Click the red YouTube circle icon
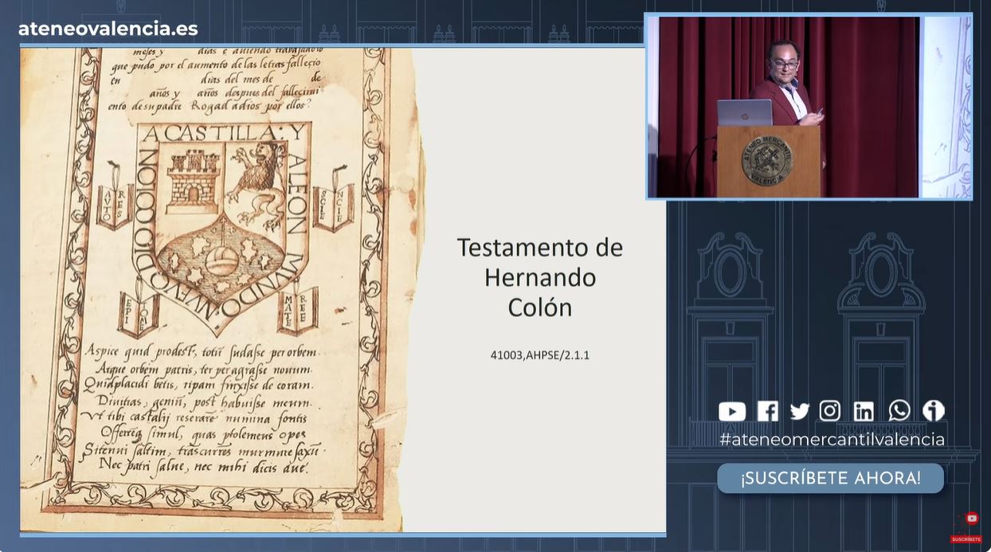 pos(971,519)
